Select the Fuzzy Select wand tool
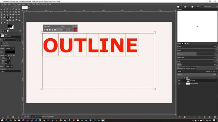 tap(10, 9)
